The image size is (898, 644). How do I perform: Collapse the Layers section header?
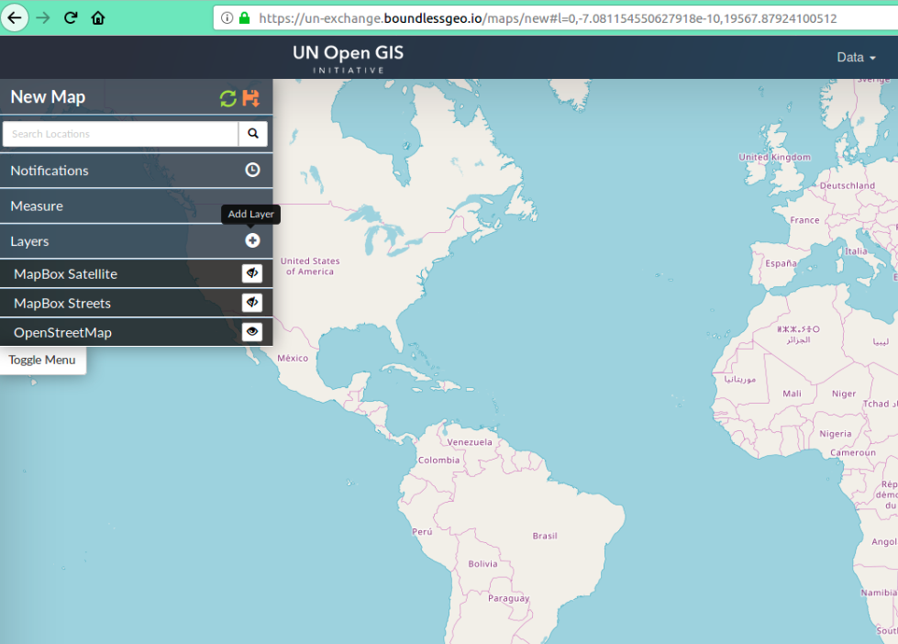tap(30, 241)
